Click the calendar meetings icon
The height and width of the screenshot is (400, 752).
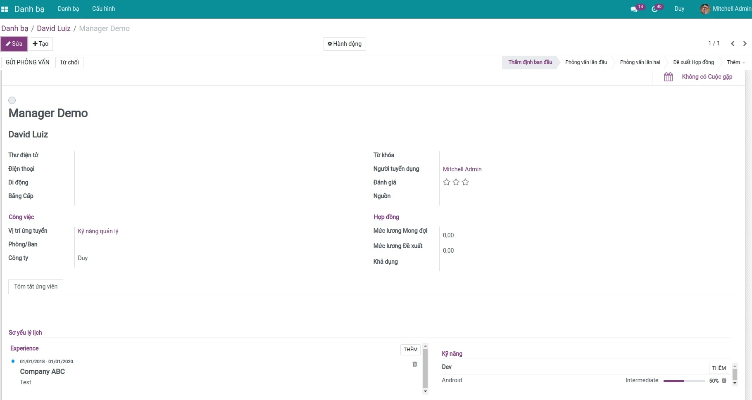668,77
